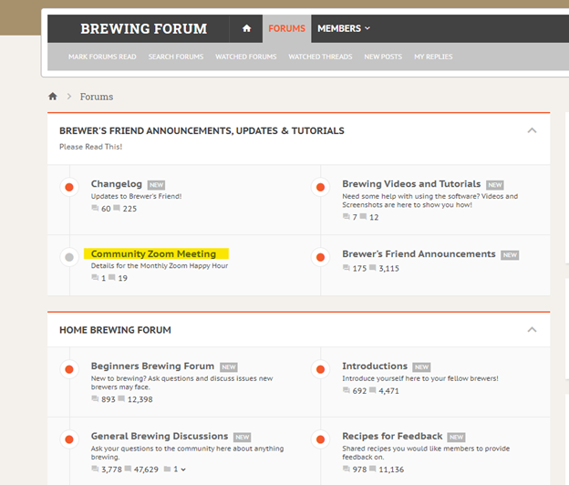Collapse the Home Brewing Forum section
569x485 pixels.
point(533,329)
